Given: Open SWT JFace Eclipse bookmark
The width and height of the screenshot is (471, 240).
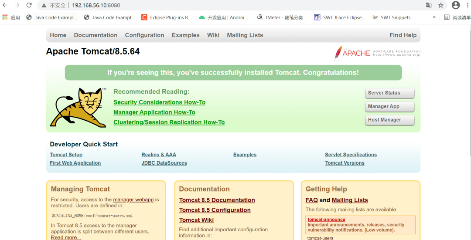Looking at the screenshot, I should point(340,17).
